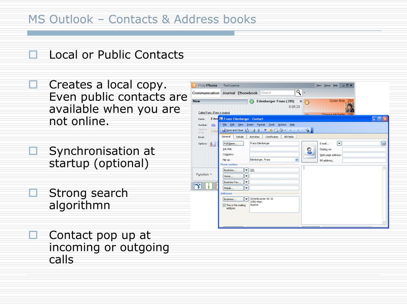407x305 pixels.
Task: Click Save and Close in the Contact toolbar
Action: (x=233, y=130)
